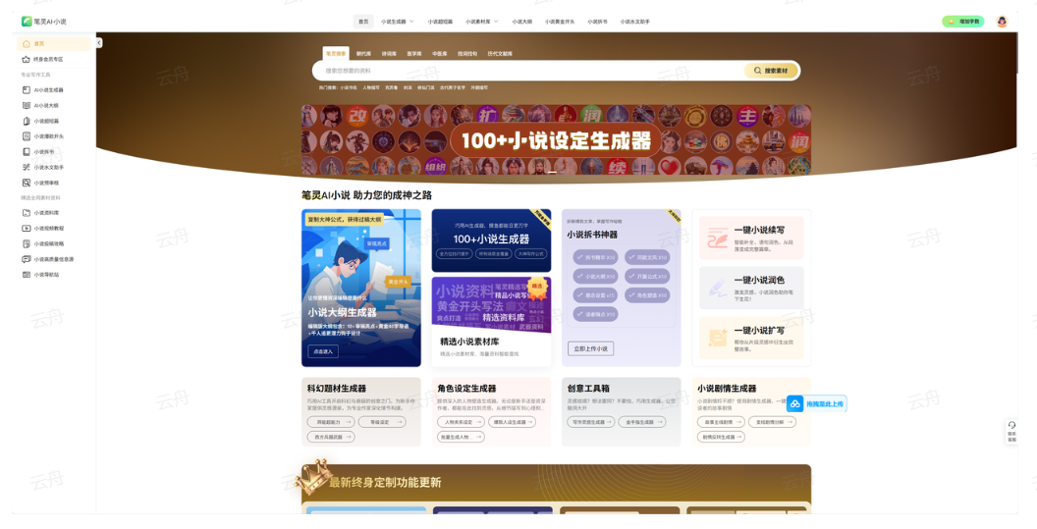This screenshot has width=1037, height=529.
Task: Switch to the 历代文献库 search tab
Action: (x=500, y=54)
